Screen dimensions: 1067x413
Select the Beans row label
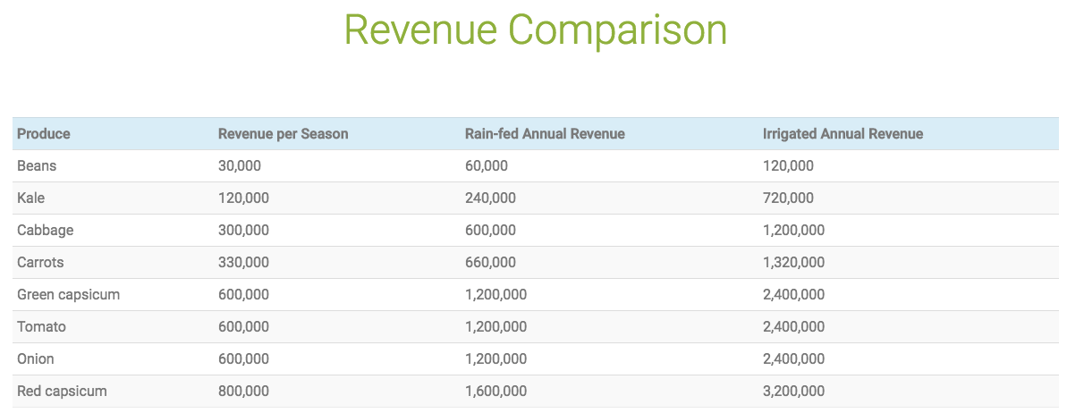click(x=36, y=166)
